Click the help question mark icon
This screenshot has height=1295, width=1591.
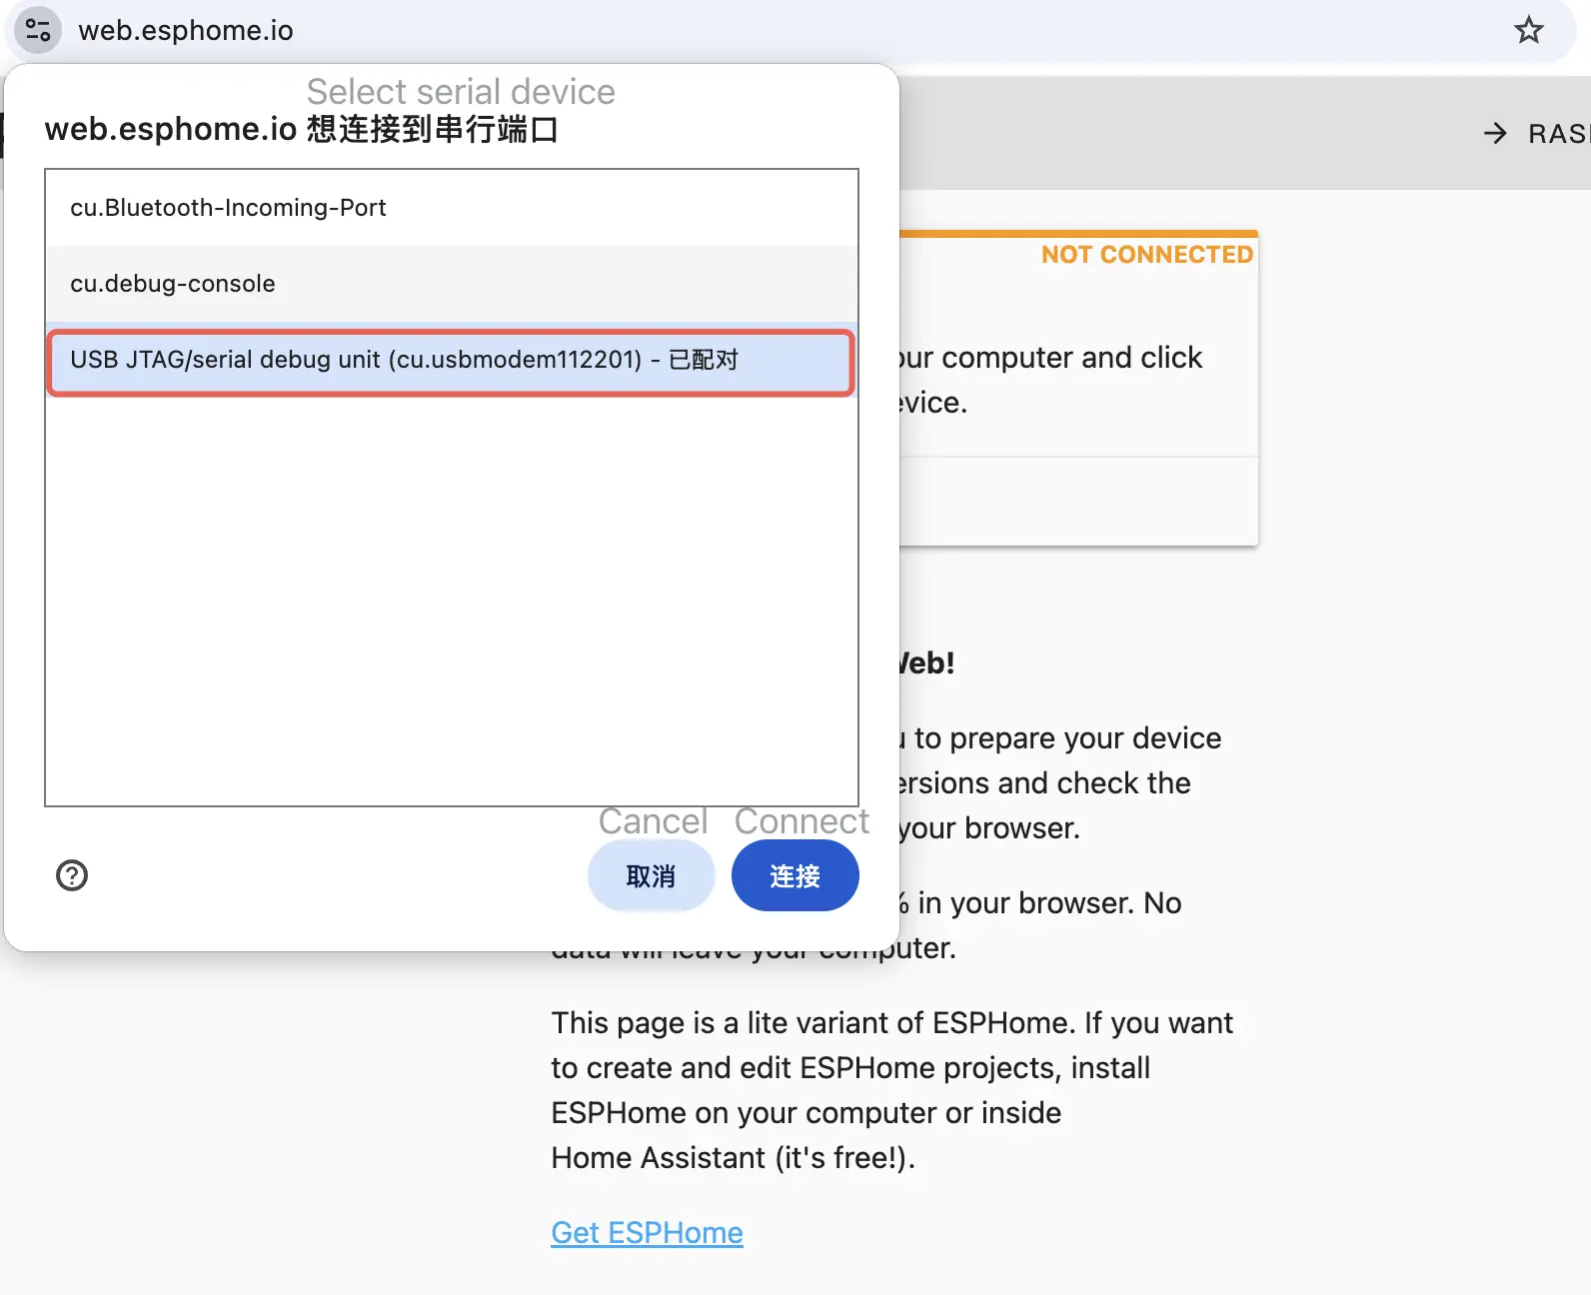[x=72, y=875]
